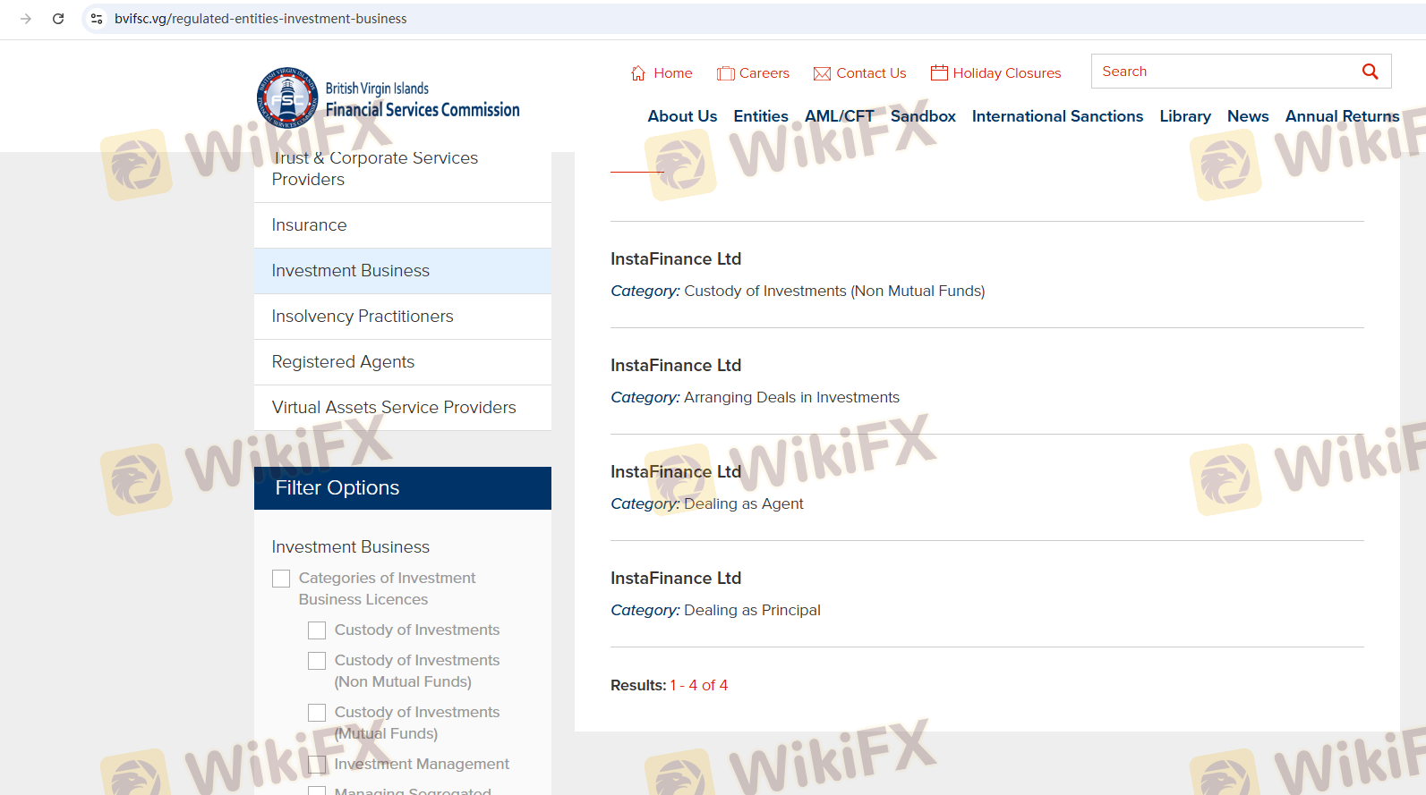
Task: Click the red search magnifier icon
Action: tap(1370, 72)
